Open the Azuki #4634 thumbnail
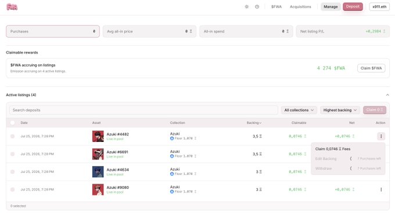The height and width of the screenshot is (215, 395). click(98, 172)
